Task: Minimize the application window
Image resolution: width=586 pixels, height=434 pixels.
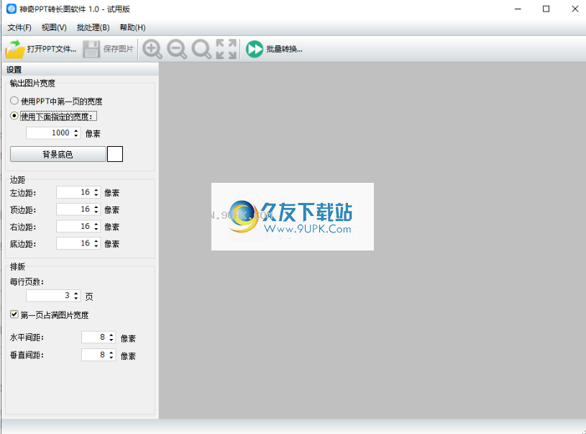Action: [518, 9]
